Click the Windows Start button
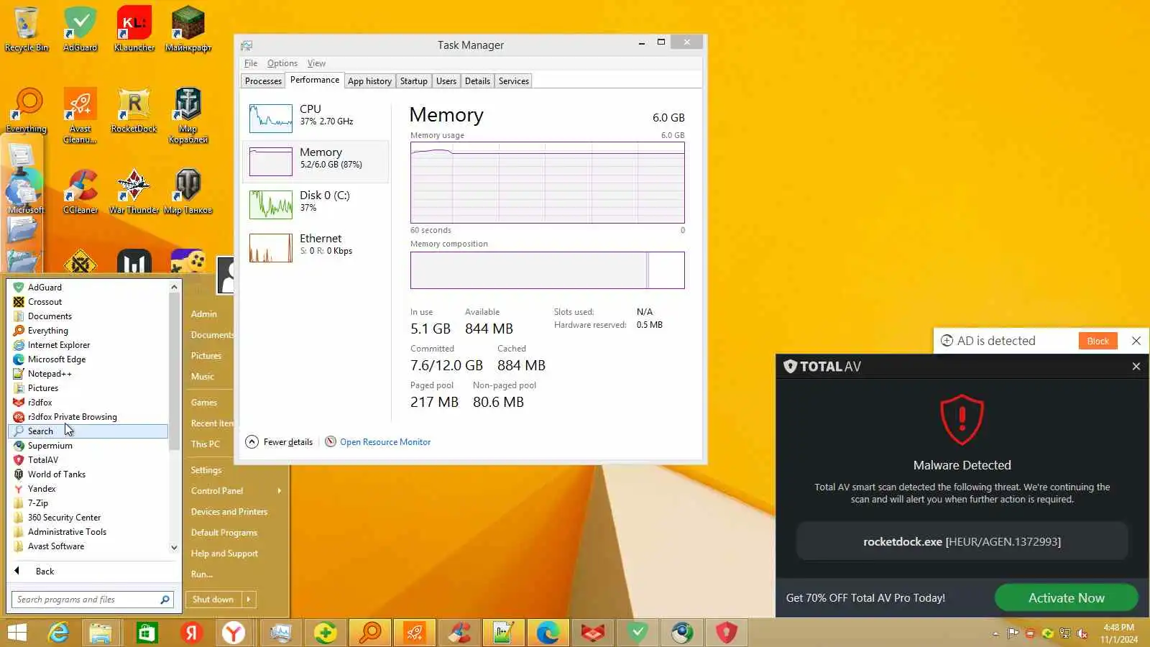Screen dimensions: 1150x647 pyautogui.click(x=17, y=633)
